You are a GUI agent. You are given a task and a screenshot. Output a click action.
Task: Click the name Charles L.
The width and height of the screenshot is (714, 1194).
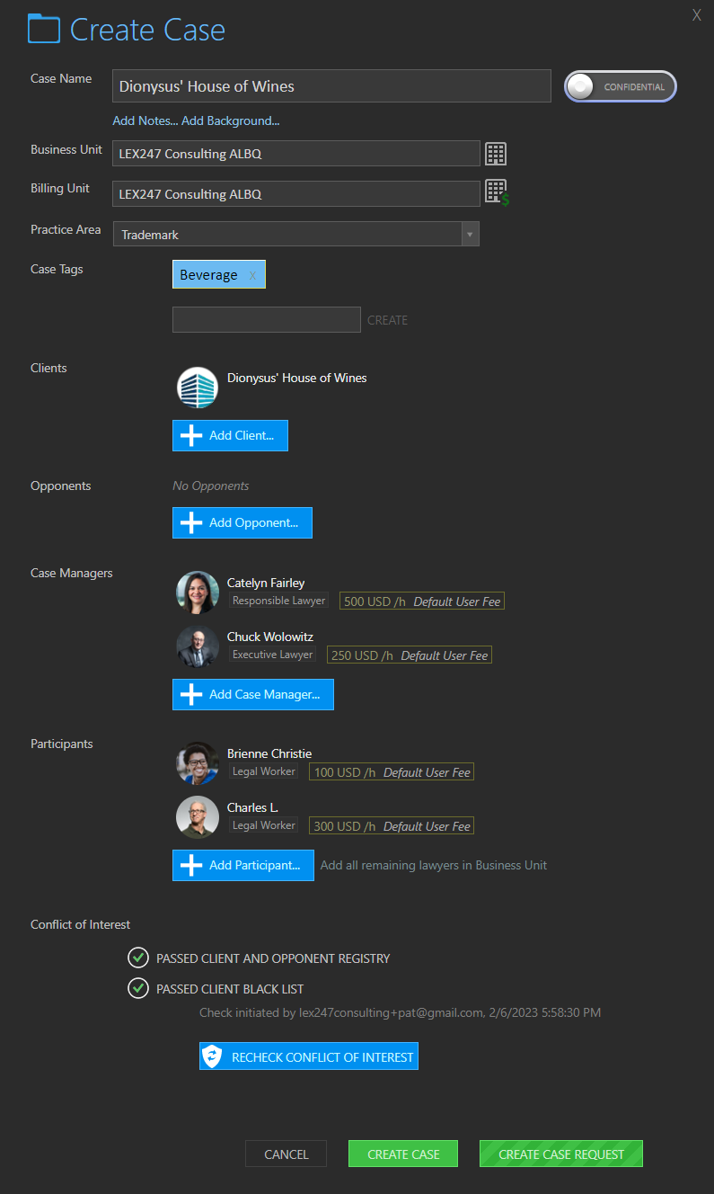pos(253,807)
